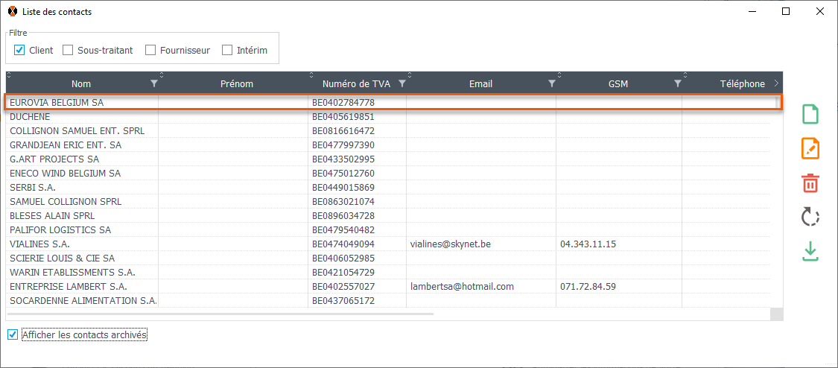Image resolution: width=838 pixels, height=368 pixels.
Task: Click the green download export icon
Action: tap(810, 252)
